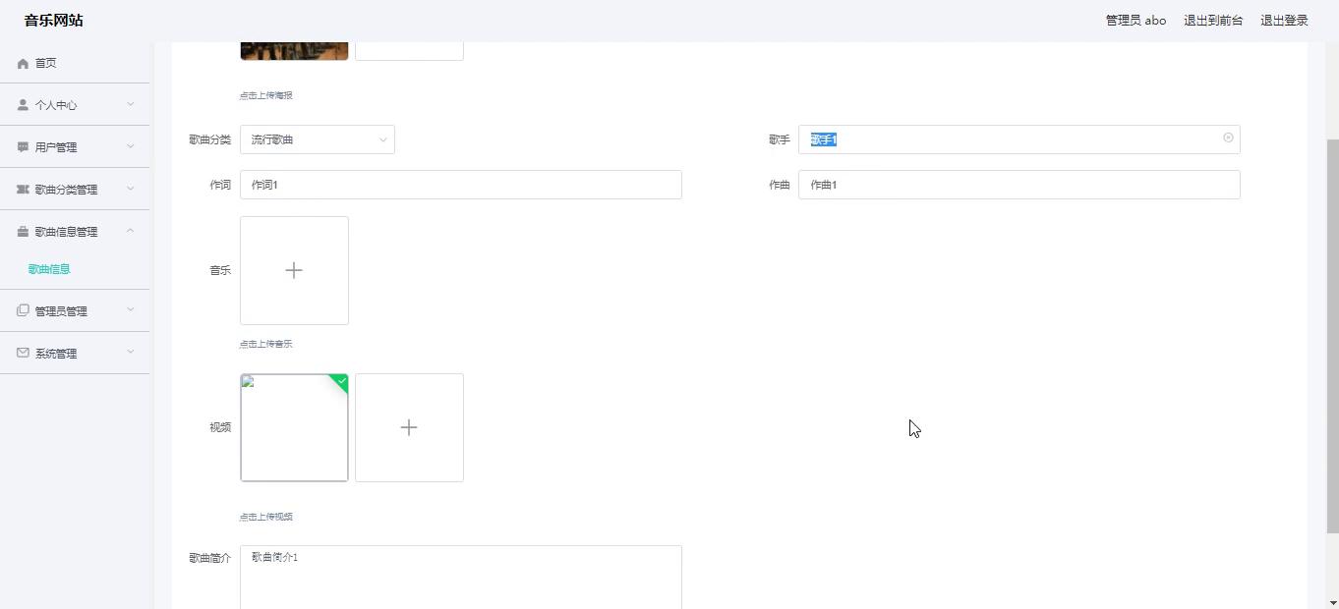Collapse the 歌曲信息管理 menu chevron
The image size is (1339, 609).
[x=131, y=231]
